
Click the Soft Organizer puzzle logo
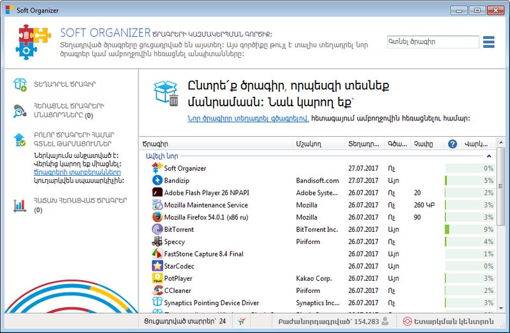[33, 42]
